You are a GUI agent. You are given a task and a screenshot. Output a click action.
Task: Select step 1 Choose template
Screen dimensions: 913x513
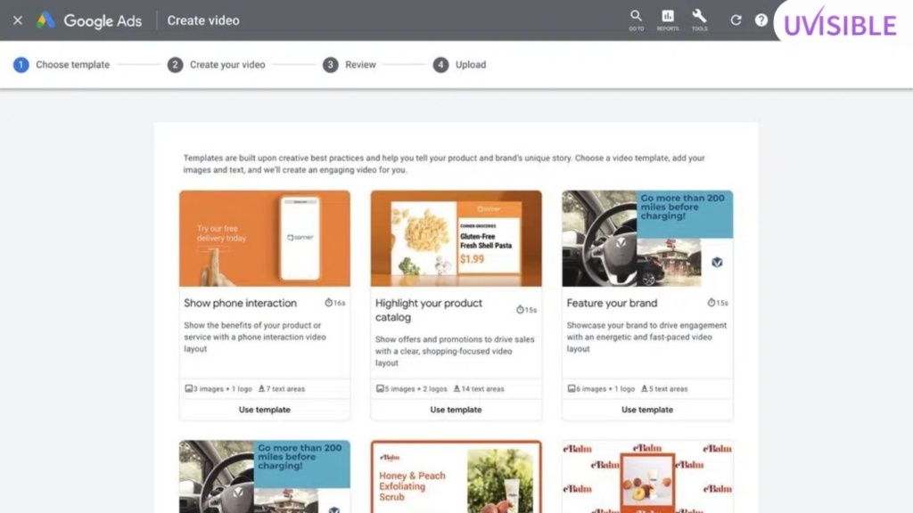[x=62, y=65]
